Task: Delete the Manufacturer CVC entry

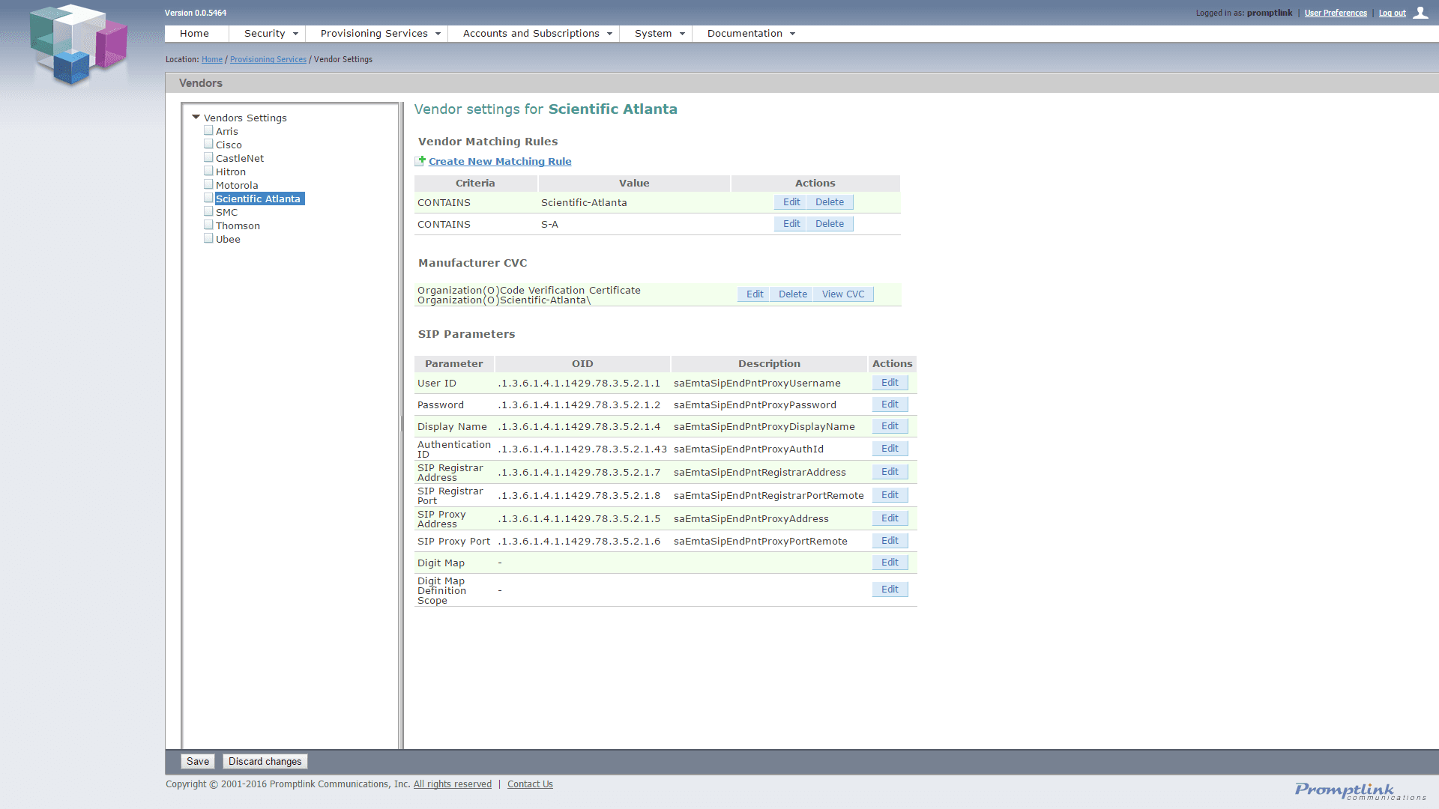Action: point(792,294)
